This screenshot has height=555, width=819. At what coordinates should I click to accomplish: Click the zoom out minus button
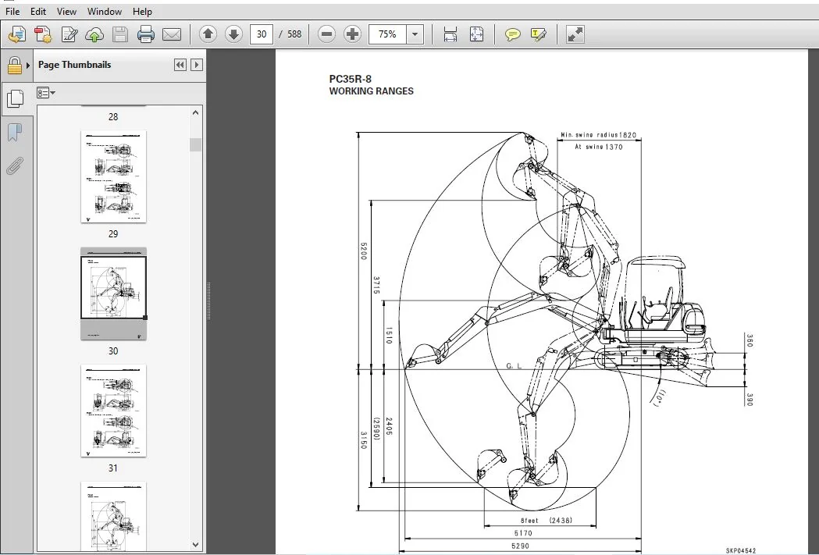click(x=326, y=34)
